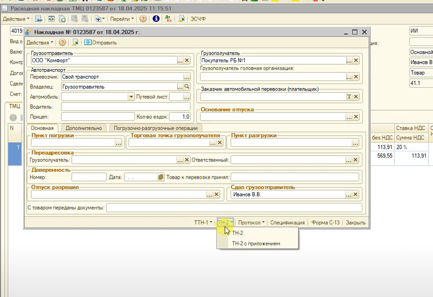
Task: Click into the Водитель input field
Action: click(x=126, y=107)
